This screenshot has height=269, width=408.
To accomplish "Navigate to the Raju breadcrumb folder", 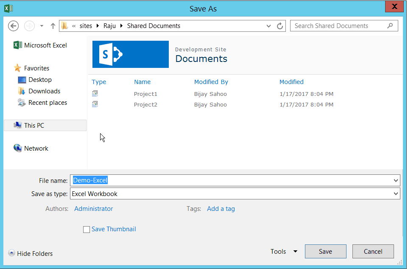I will (109, 26).
